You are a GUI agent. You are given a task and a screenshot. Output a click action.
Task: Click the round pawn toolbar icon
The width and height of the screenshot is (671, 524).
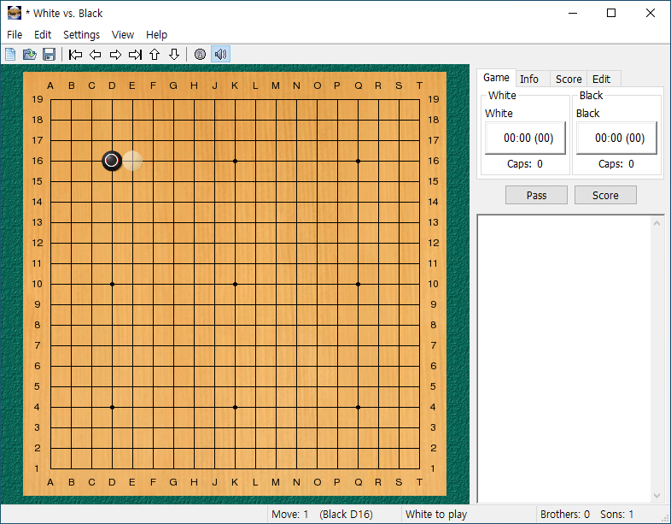click(200, 55)
